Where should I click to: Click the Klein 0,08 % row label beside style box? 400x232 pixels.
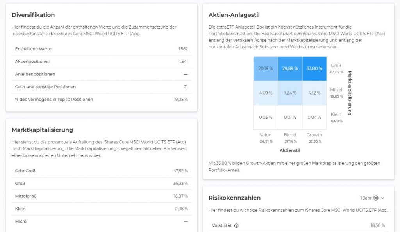coord(336,117)
